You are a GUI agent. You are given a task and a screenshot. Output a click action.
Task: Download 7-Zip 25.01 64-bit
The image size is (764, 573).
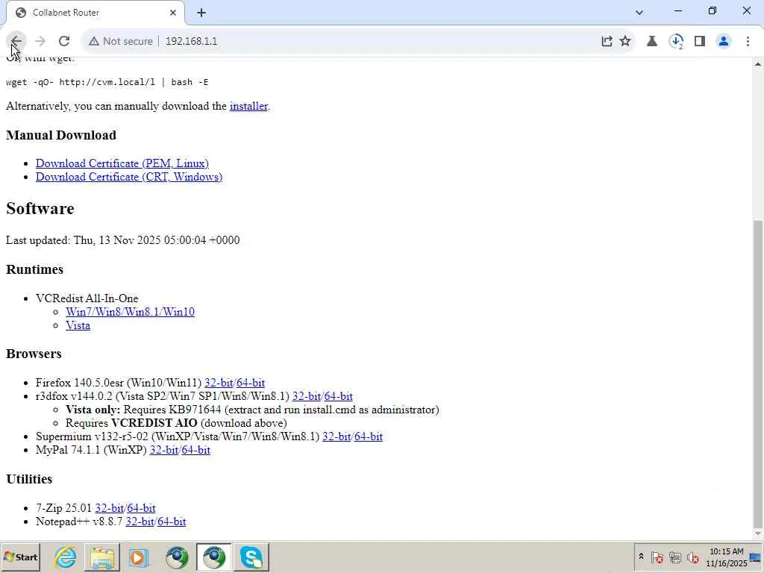pyautogui.click(x=141, y=508)
